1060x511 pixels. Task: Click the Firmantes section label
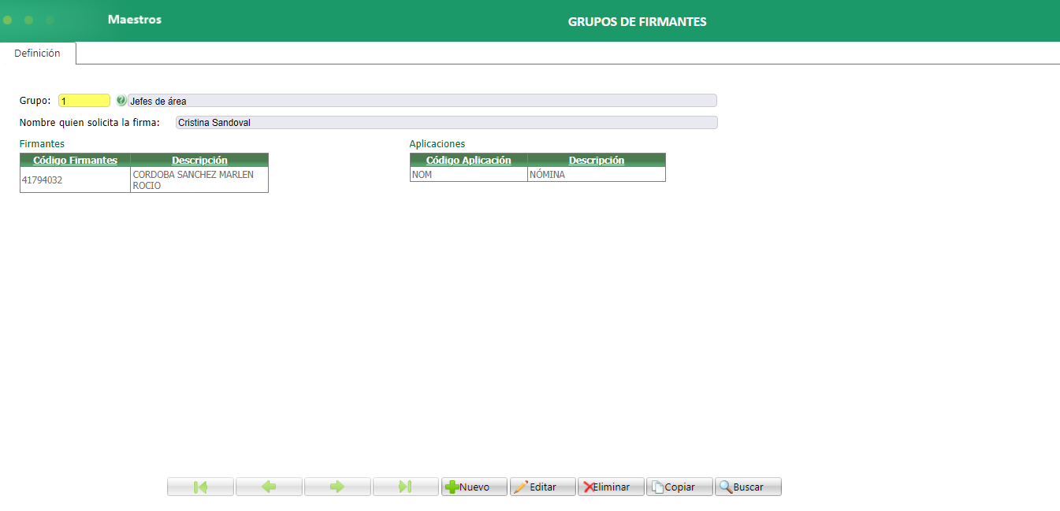tap(42, 144)
